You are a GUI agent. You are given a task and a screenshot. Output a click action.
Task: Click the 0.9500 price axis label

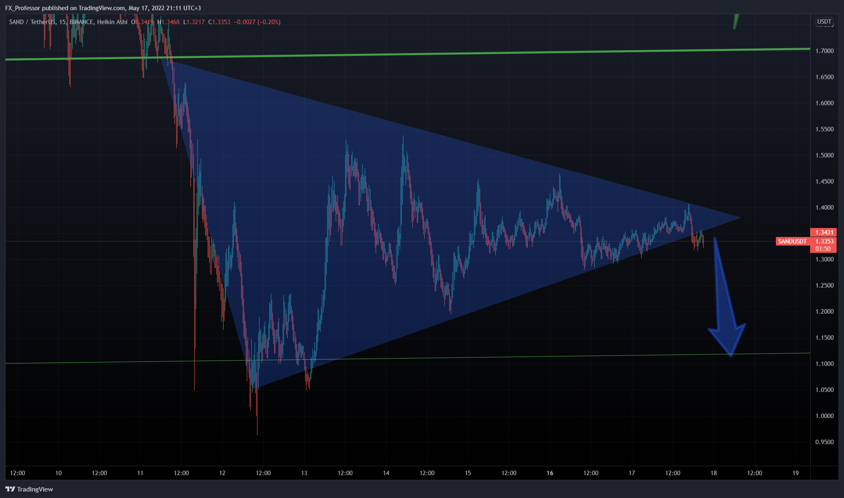pyautogui.click(x=824, y=442)
